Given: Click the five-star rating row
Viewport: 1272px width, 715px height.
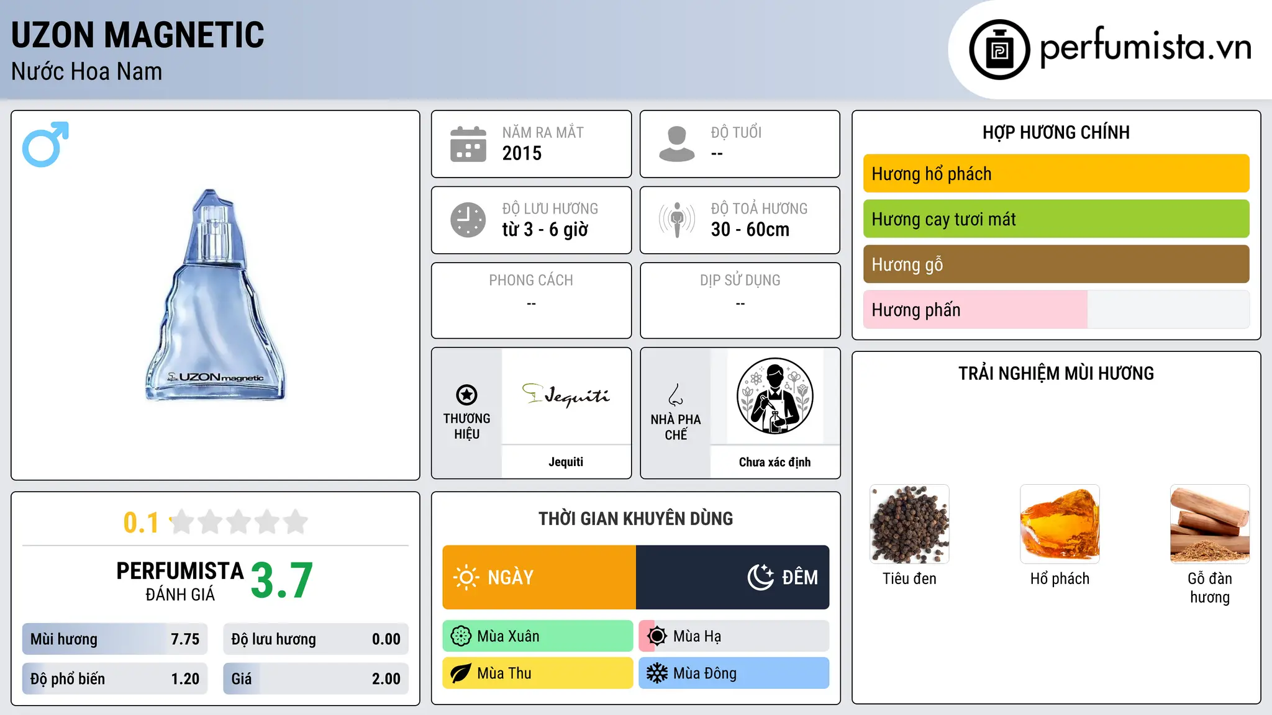Looking at the screenshot, I should [238, 522].
